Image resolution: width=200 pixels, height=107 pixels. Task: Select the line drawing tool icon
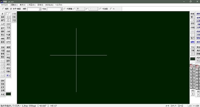[x=8, y=14]
